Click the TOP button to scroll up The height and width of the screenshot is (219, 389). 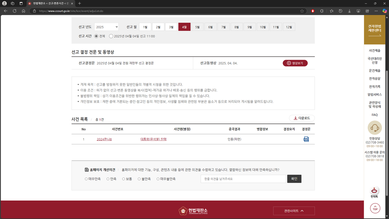point(375,208)
